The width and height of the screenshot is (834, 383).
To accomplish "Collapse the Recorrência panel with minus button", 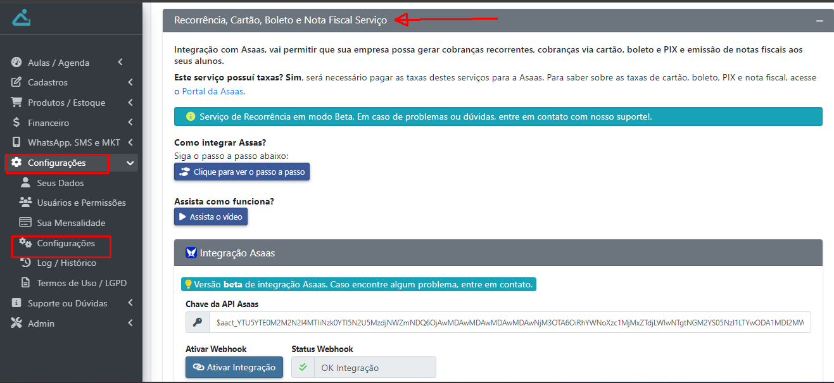I will coord(820,21).
